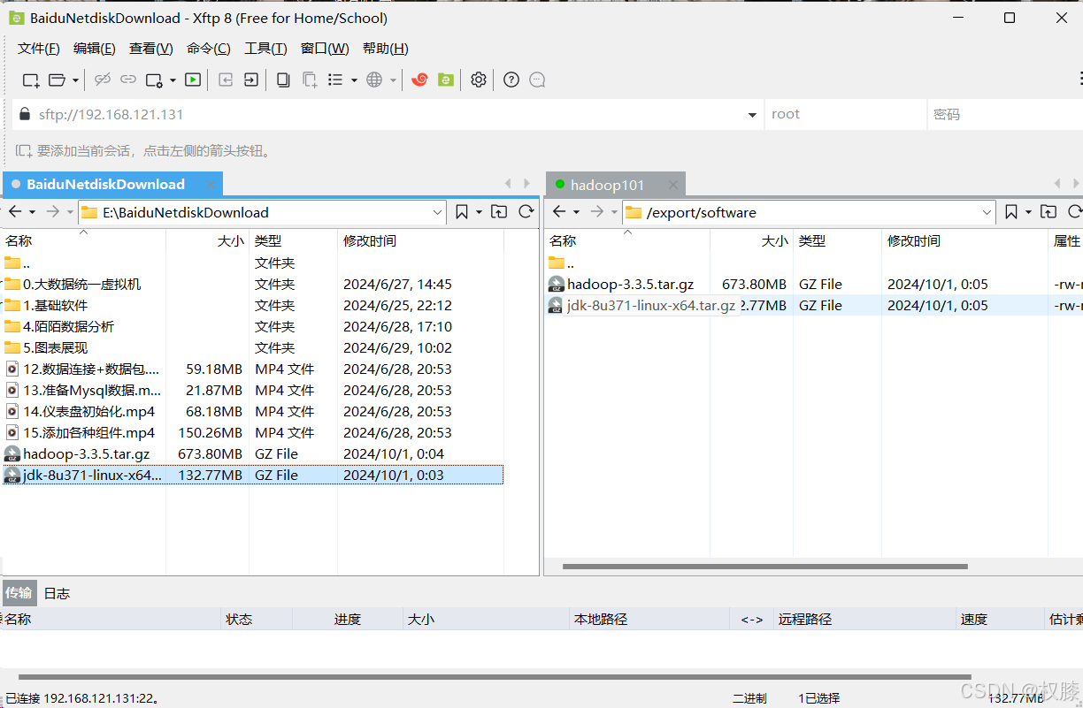This screenshot has height=708, width=1083.
Task: Click the disconnect broken-link icon
Action: click(103, 80)
